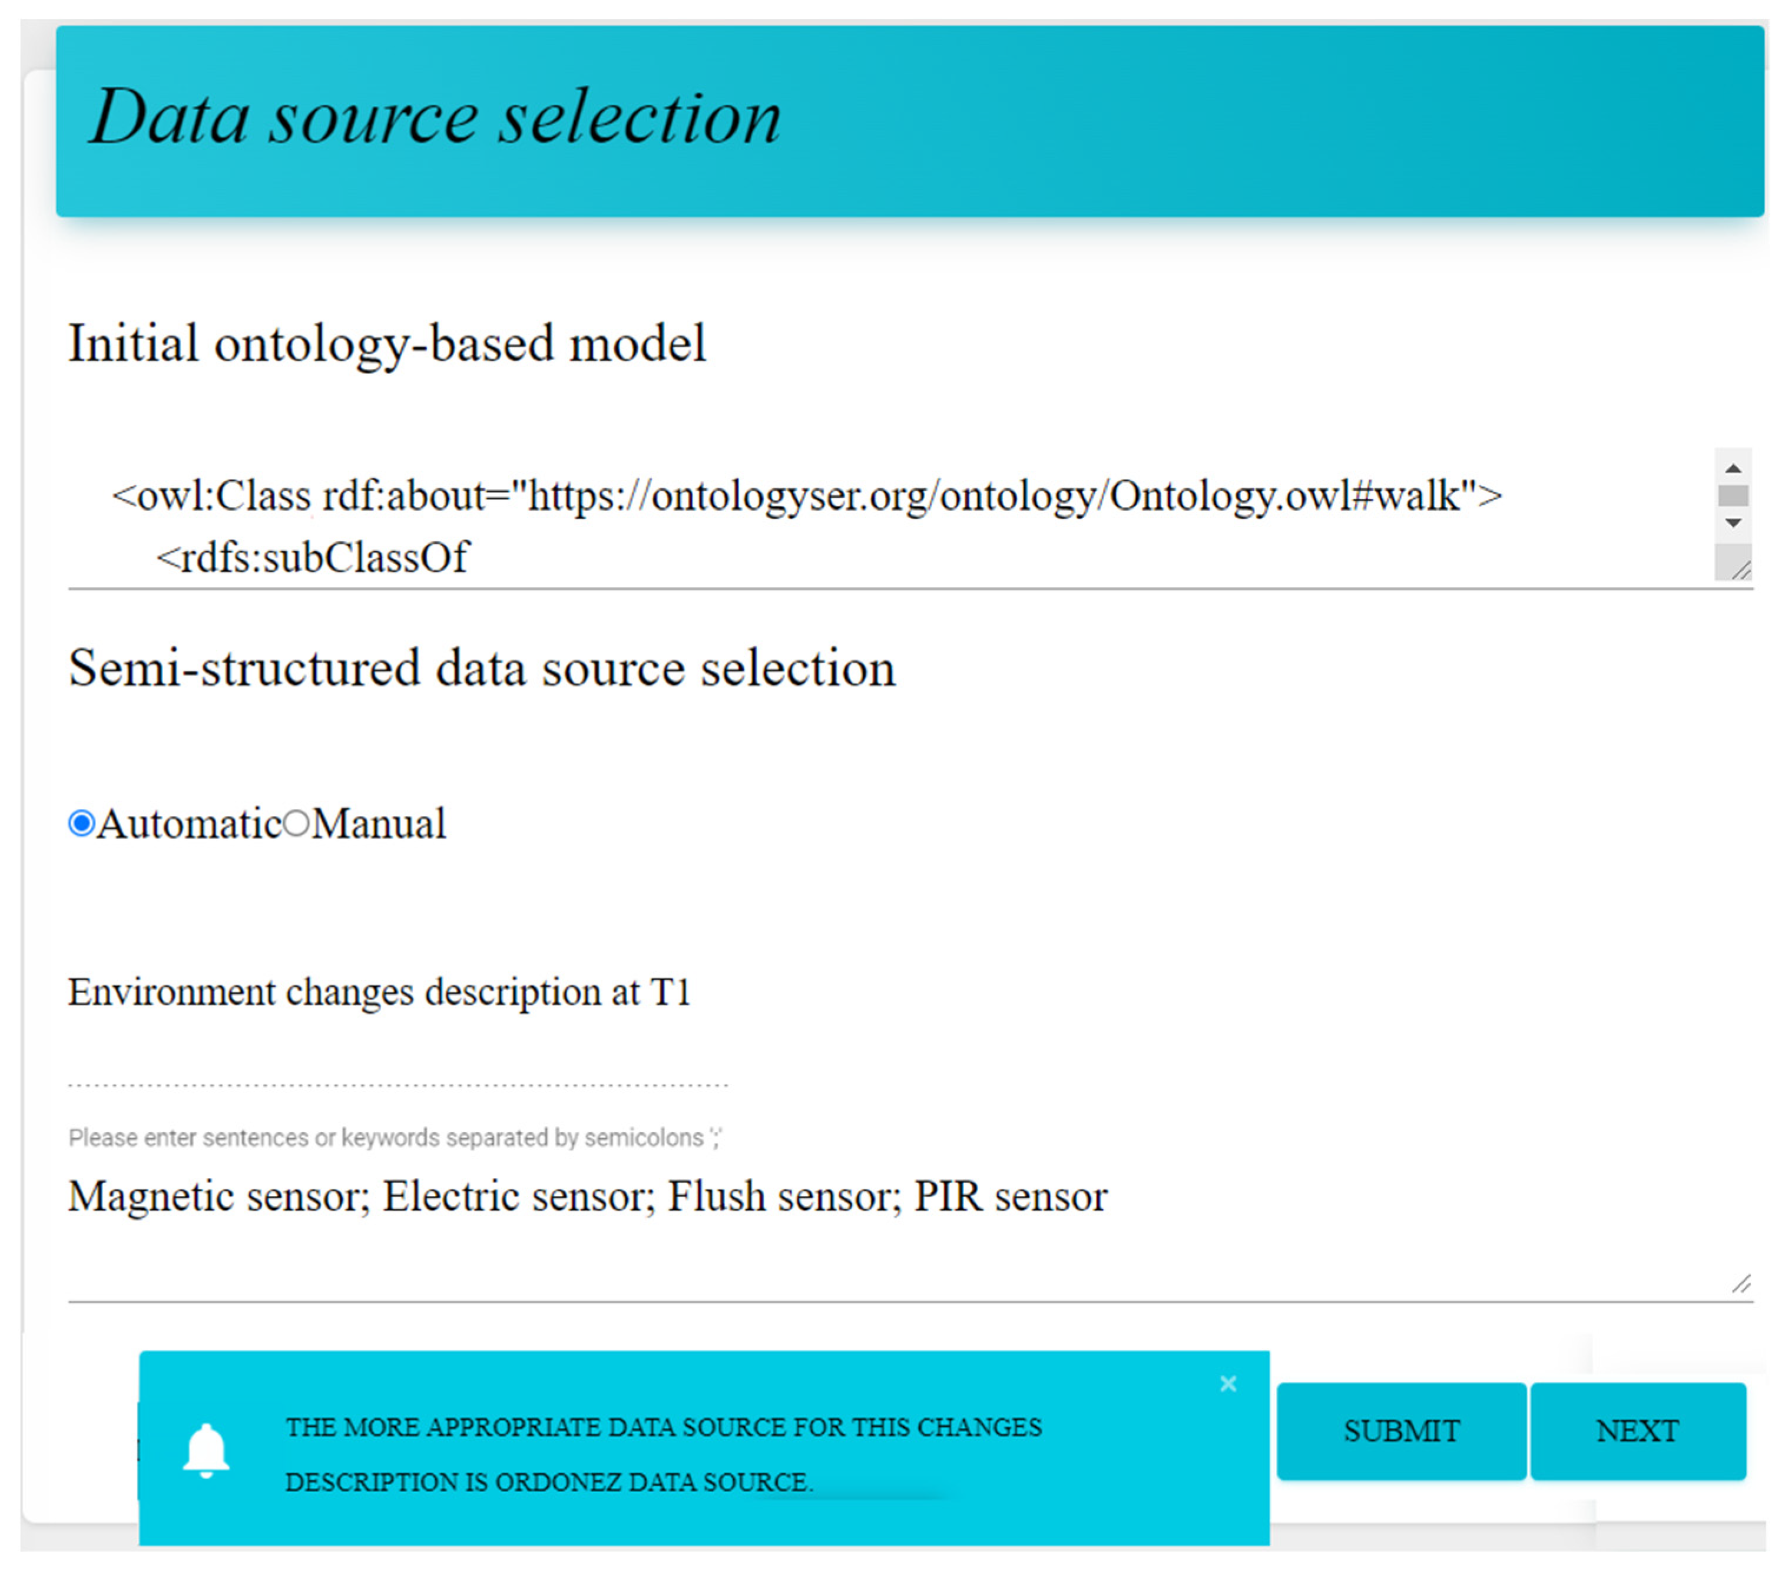Click the "Semi-structured data source selection" heading

(482, 668)
